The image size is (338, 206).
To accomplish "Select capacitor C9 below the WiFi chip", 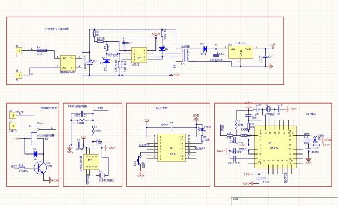I will [259, 178].
